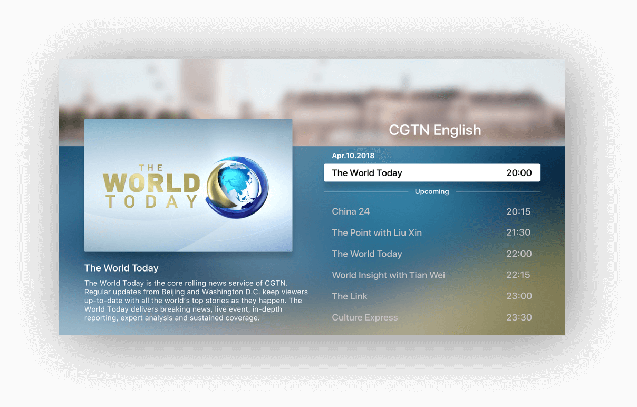Click the 21:30 time entry
This screenshot has width=637, height=407.
[x=518, y=232]
